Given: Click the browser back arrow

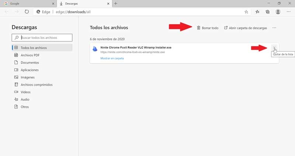Looking at the screenshot, I should (x=7, y=12).
